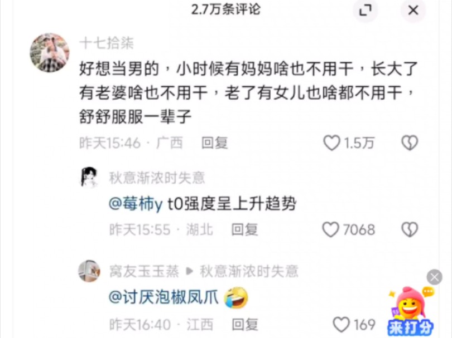The height and width of the screenshot is (338, 452).
Task: Like the comment by 十七拾柒
Action: tap(331, 143)
